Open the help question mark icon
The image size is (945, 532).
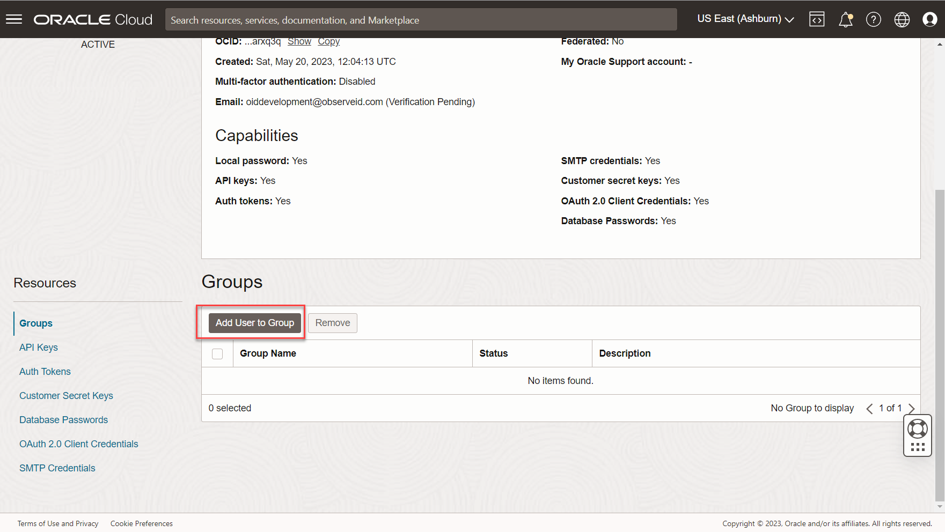click(873, 19)
